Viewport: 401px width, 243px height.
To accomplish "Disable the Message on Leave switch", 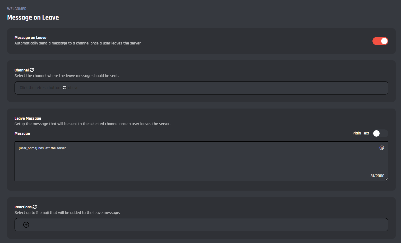I will coord(380,41).
